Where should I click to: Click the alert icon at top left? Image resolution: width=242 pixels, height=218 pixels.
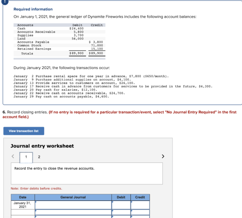5,2
